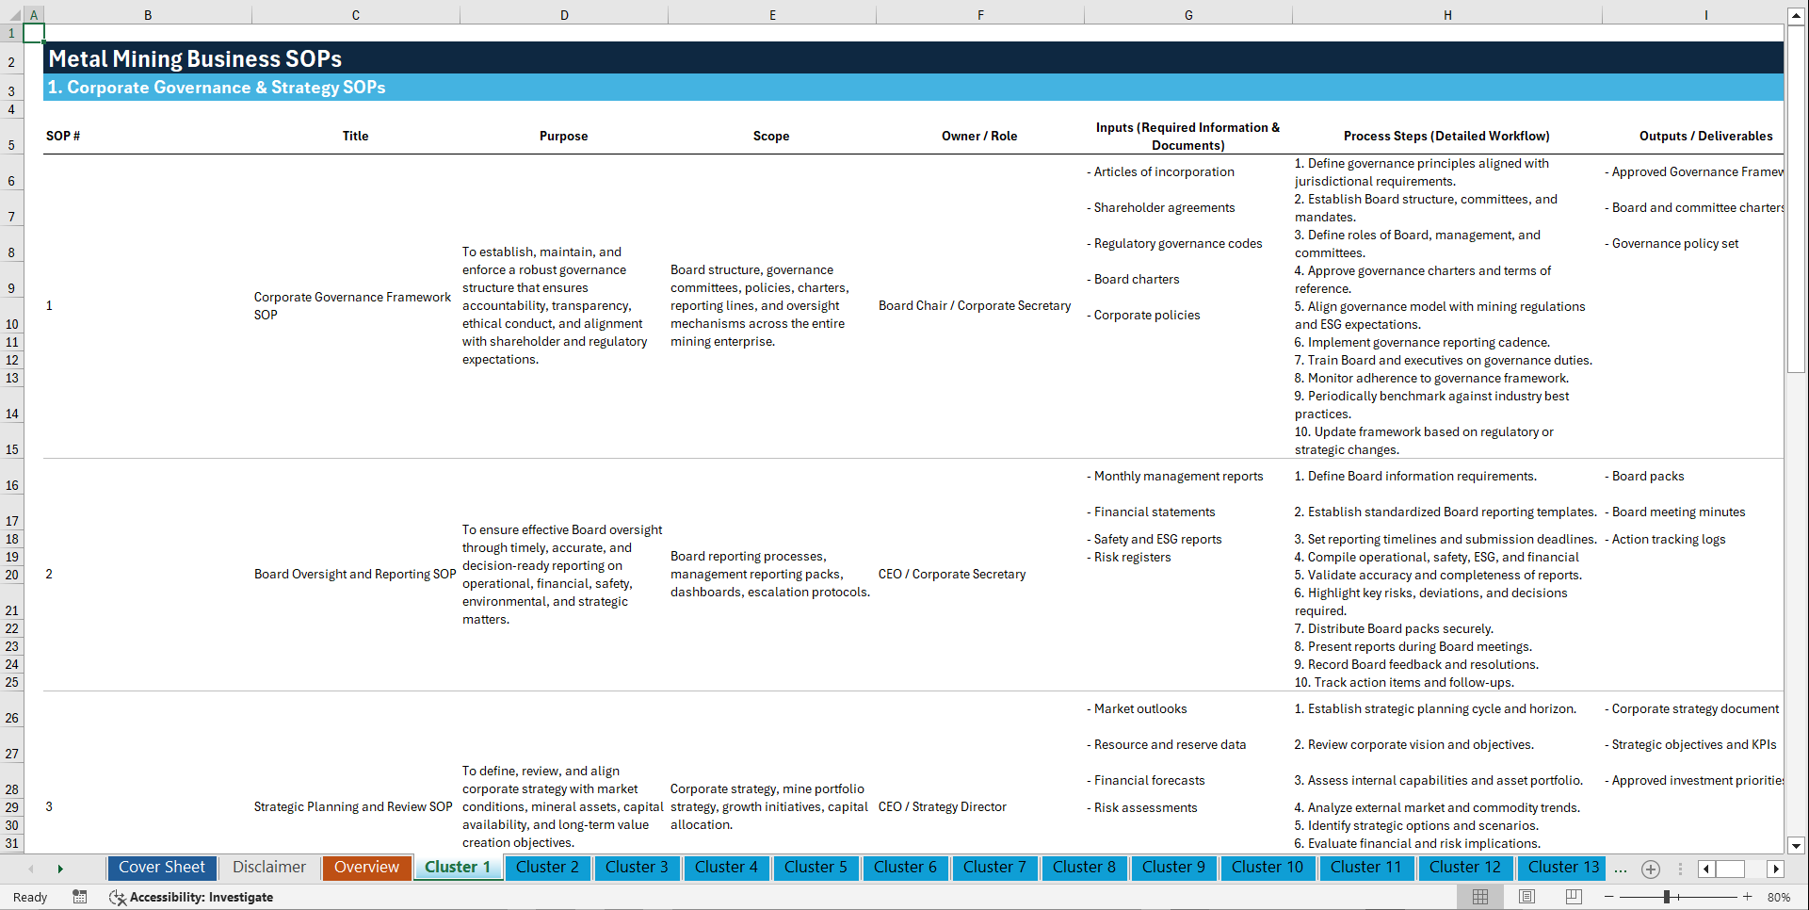
Task: Open the full sheet list via ellipsis
Action: click(x=1621, y=869)
